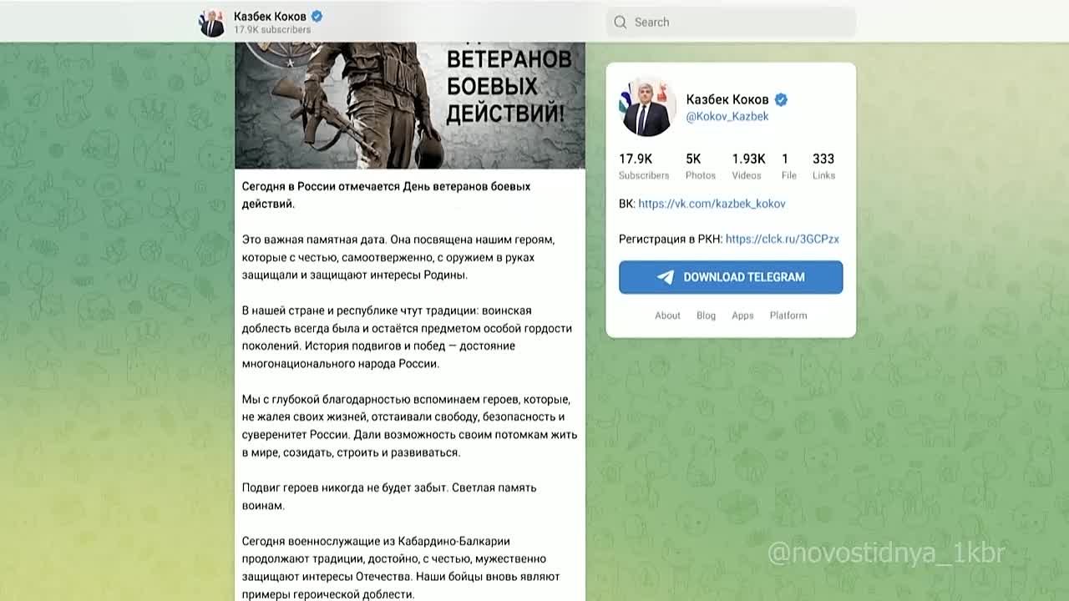Screen dimensions: 1069x601
Task: Open the Platform footer link
Action: point(788,316)
